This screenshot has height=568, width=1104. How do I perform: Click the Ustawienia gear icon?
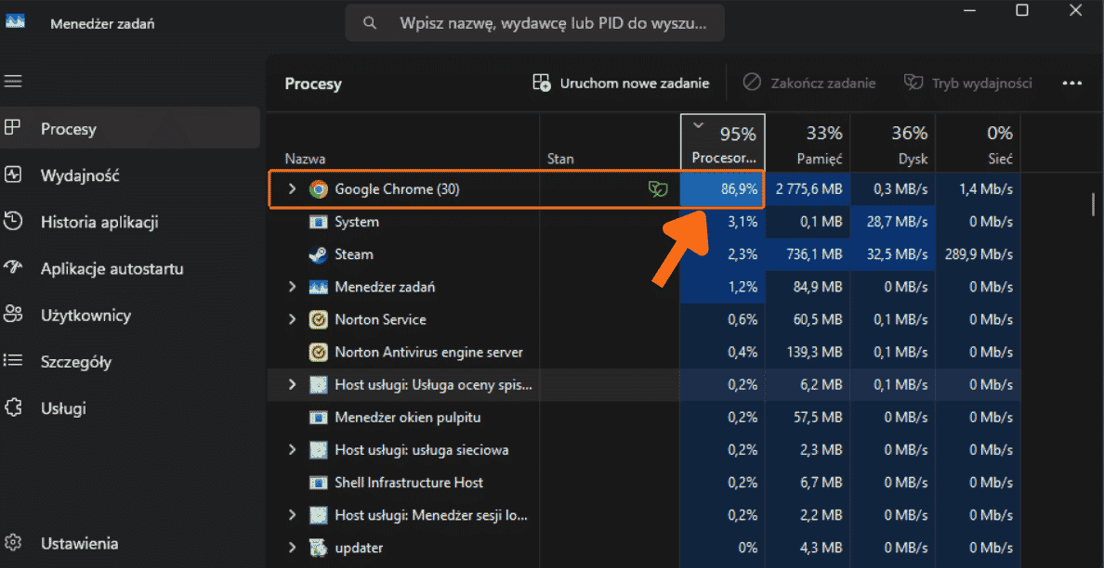(x=13, y=543)
